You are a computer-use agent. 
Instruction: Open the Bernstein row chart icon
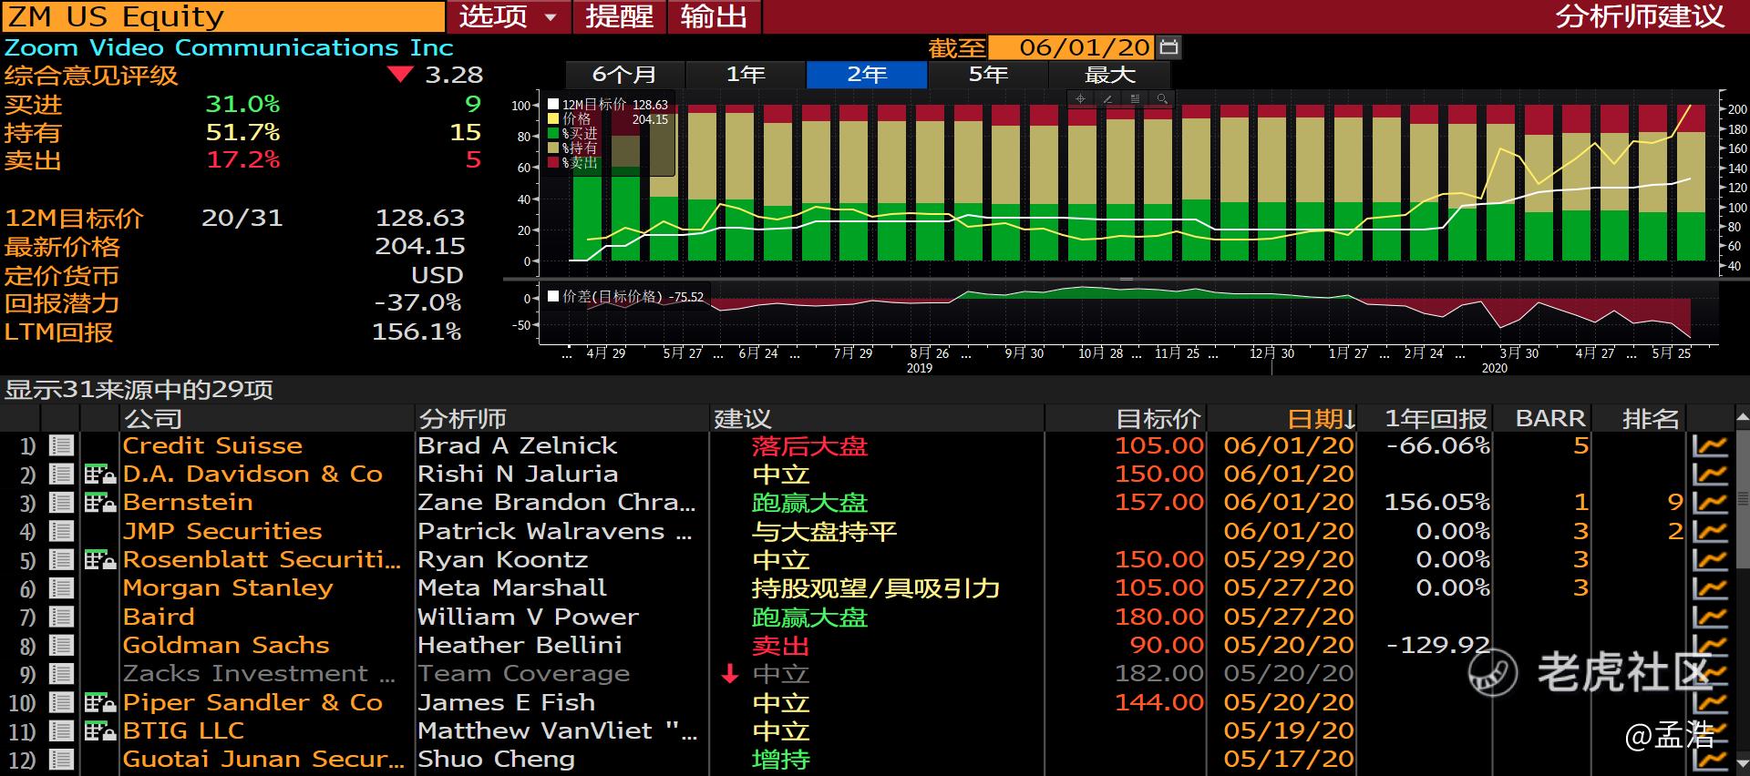1710,502
